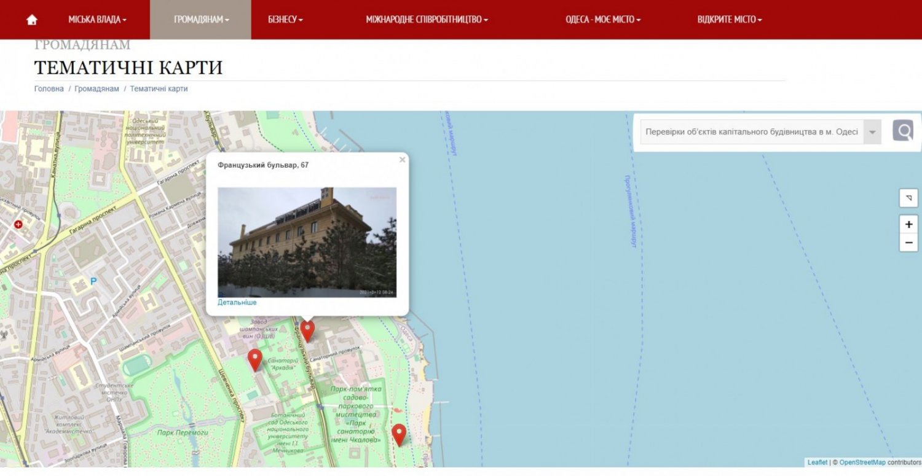The height and width of the screenshot is (476, 922).
Task: Open the hospital red cross map icon
Action: pos(18,225)
